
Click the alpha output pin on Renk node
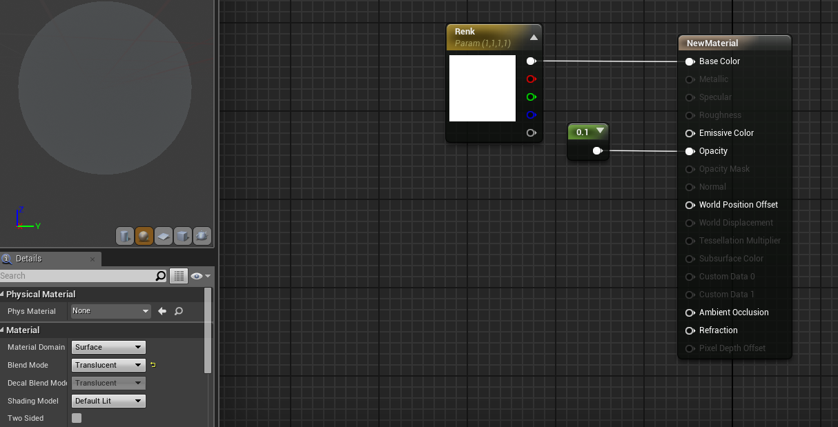[x=531, y=133]
